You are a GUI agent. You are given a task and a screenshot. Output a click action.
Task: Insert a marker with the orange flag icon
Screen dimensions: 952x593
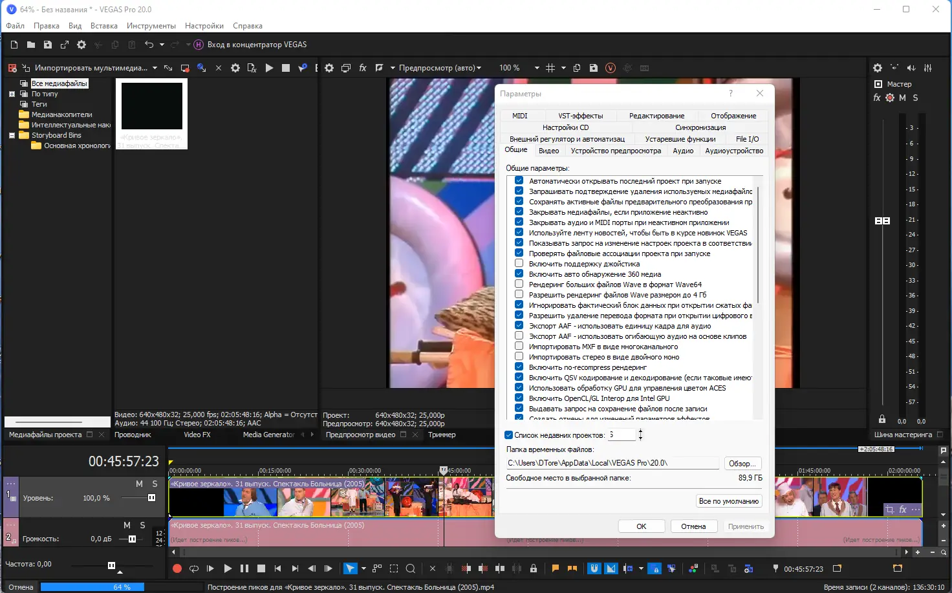click(x=556, y=568)
